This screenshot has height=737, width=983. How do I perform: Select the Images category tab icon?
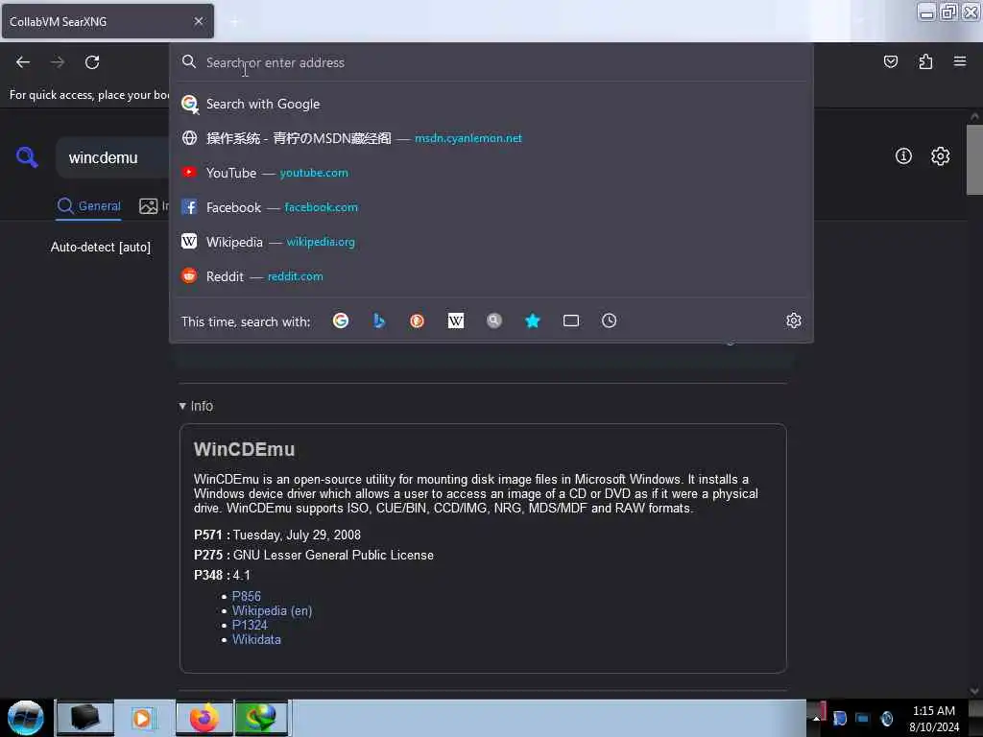click(148, 205)
